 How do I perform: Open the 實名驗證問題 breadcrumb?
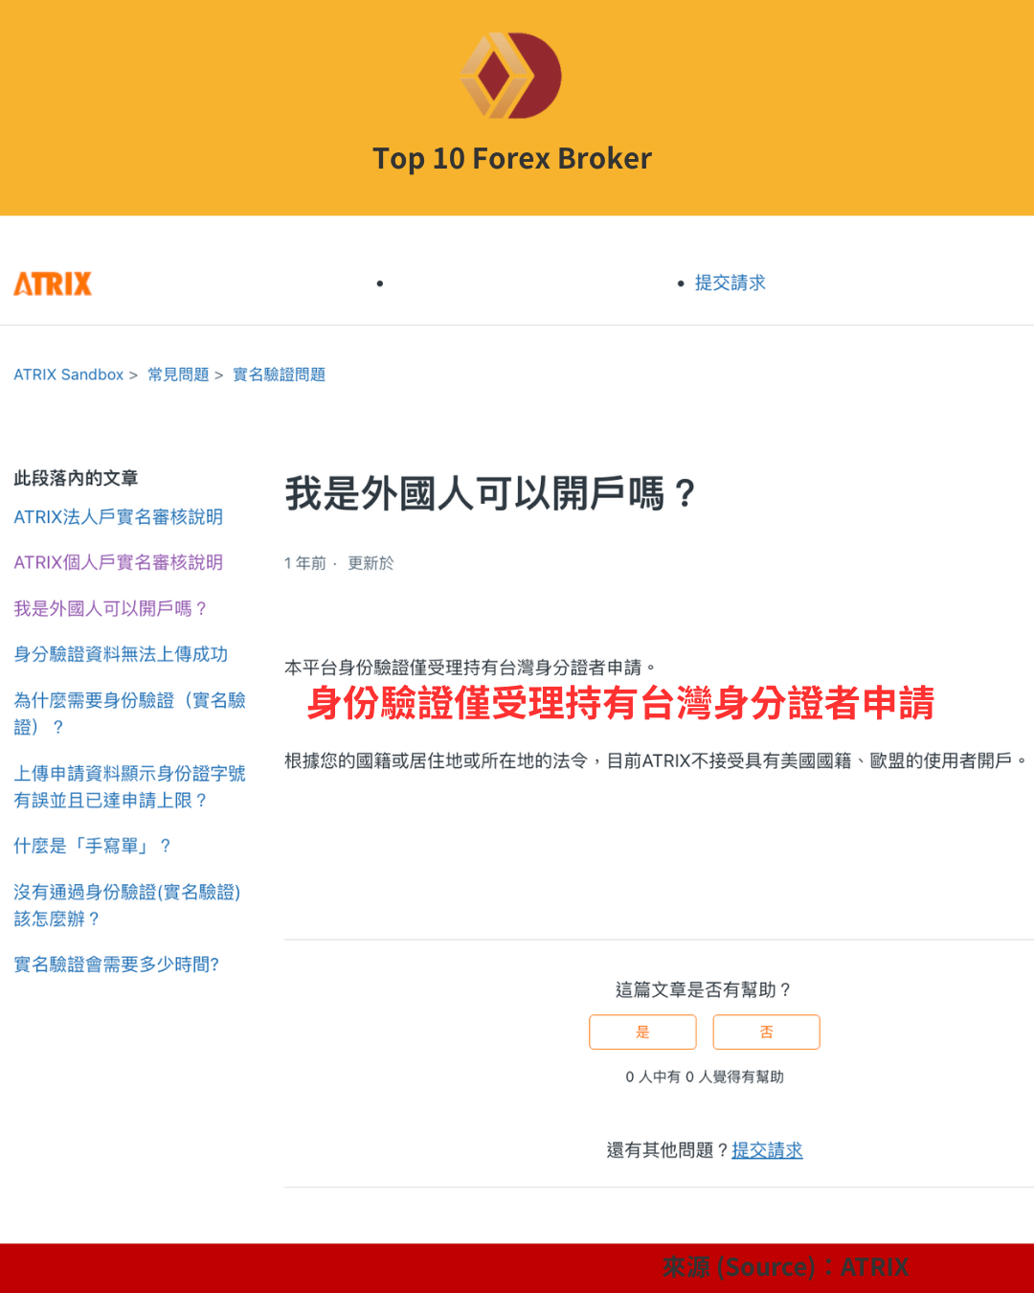click(x=279, y=374)
